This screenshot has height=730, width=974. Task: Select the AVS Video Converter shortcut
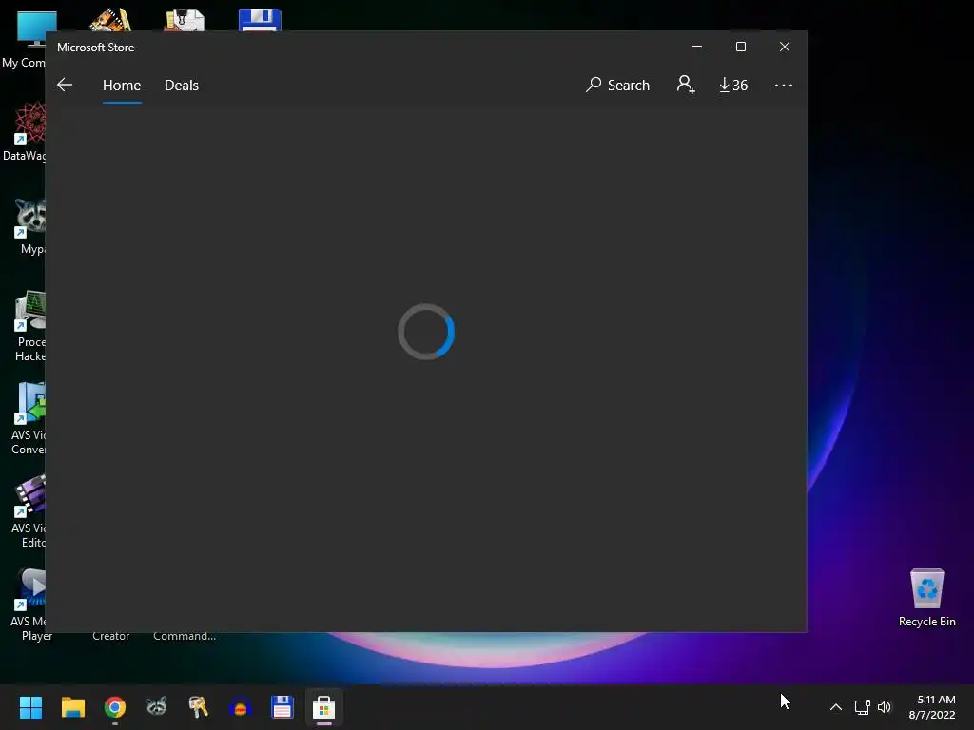pyautogui.click(x=29, y=419)
